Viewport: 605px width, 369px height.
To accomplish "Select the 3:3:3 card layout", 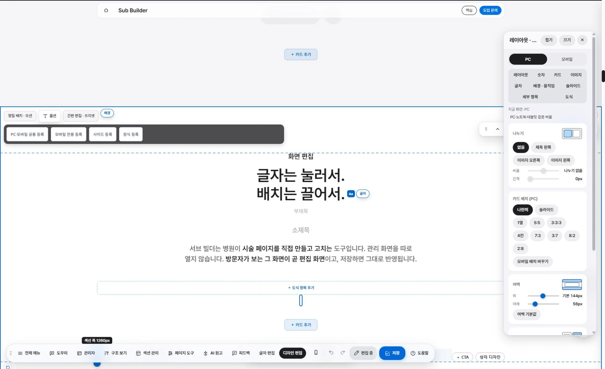I will tap(556, 222).
